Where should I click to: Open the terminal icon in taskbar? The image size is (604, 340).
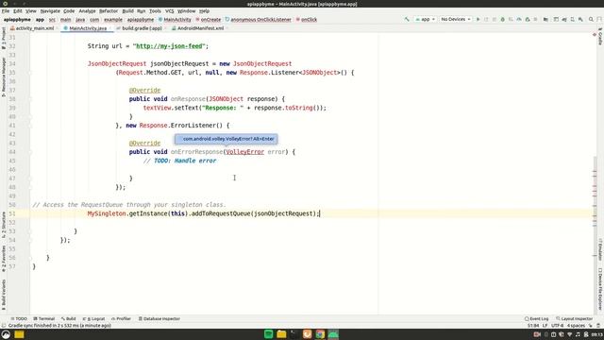click(x=294, y=334)
